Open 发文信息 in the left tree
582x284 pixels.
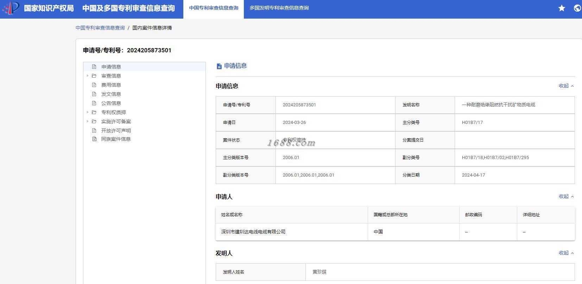tap(111, 94)
